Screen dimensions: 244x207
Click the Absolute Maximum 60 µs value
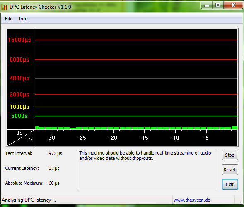point(54,183)
